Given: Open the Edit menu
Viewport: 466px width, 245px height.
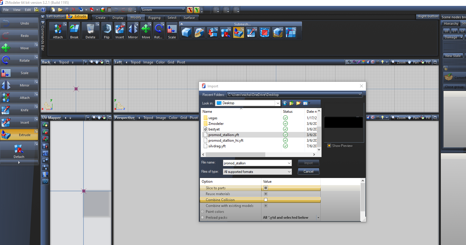Looking at the screenshot, I should tap(28, 10).
